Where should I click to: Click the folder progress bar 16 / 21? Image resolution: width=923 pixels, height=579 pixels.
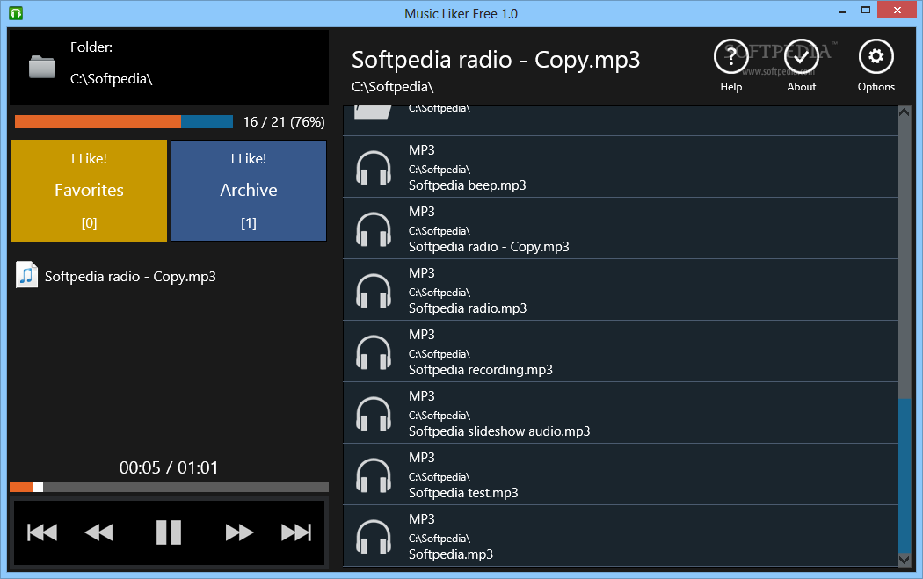[124, 122]
